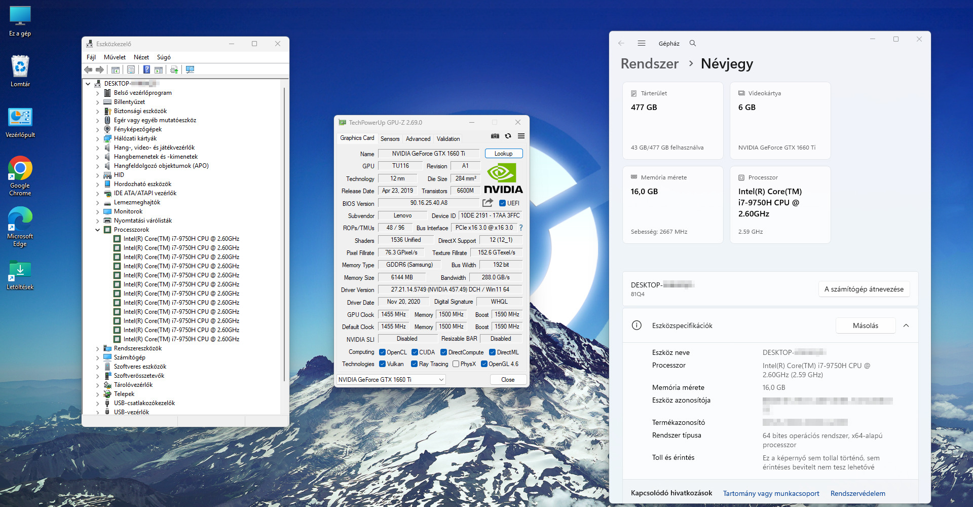Collapse the DESKTOP root tree node
This screenshot has width=973, height=507.
click(x=88, y=84)
